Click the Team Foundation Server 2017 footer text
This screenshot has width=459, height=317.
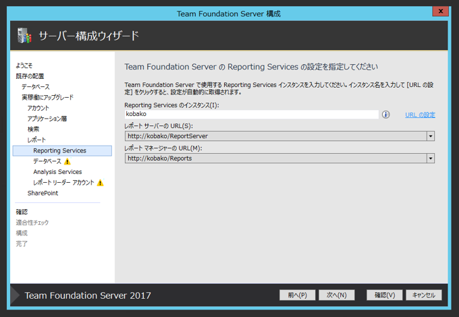click(88, 295)
